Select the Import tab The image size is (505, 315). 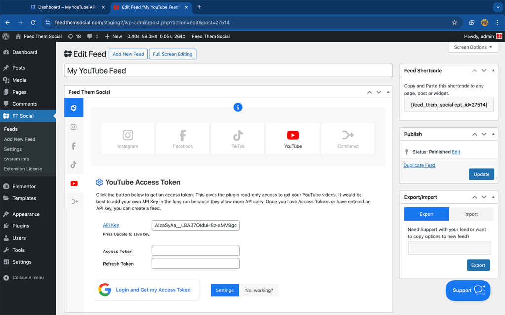tap(471, 214)
